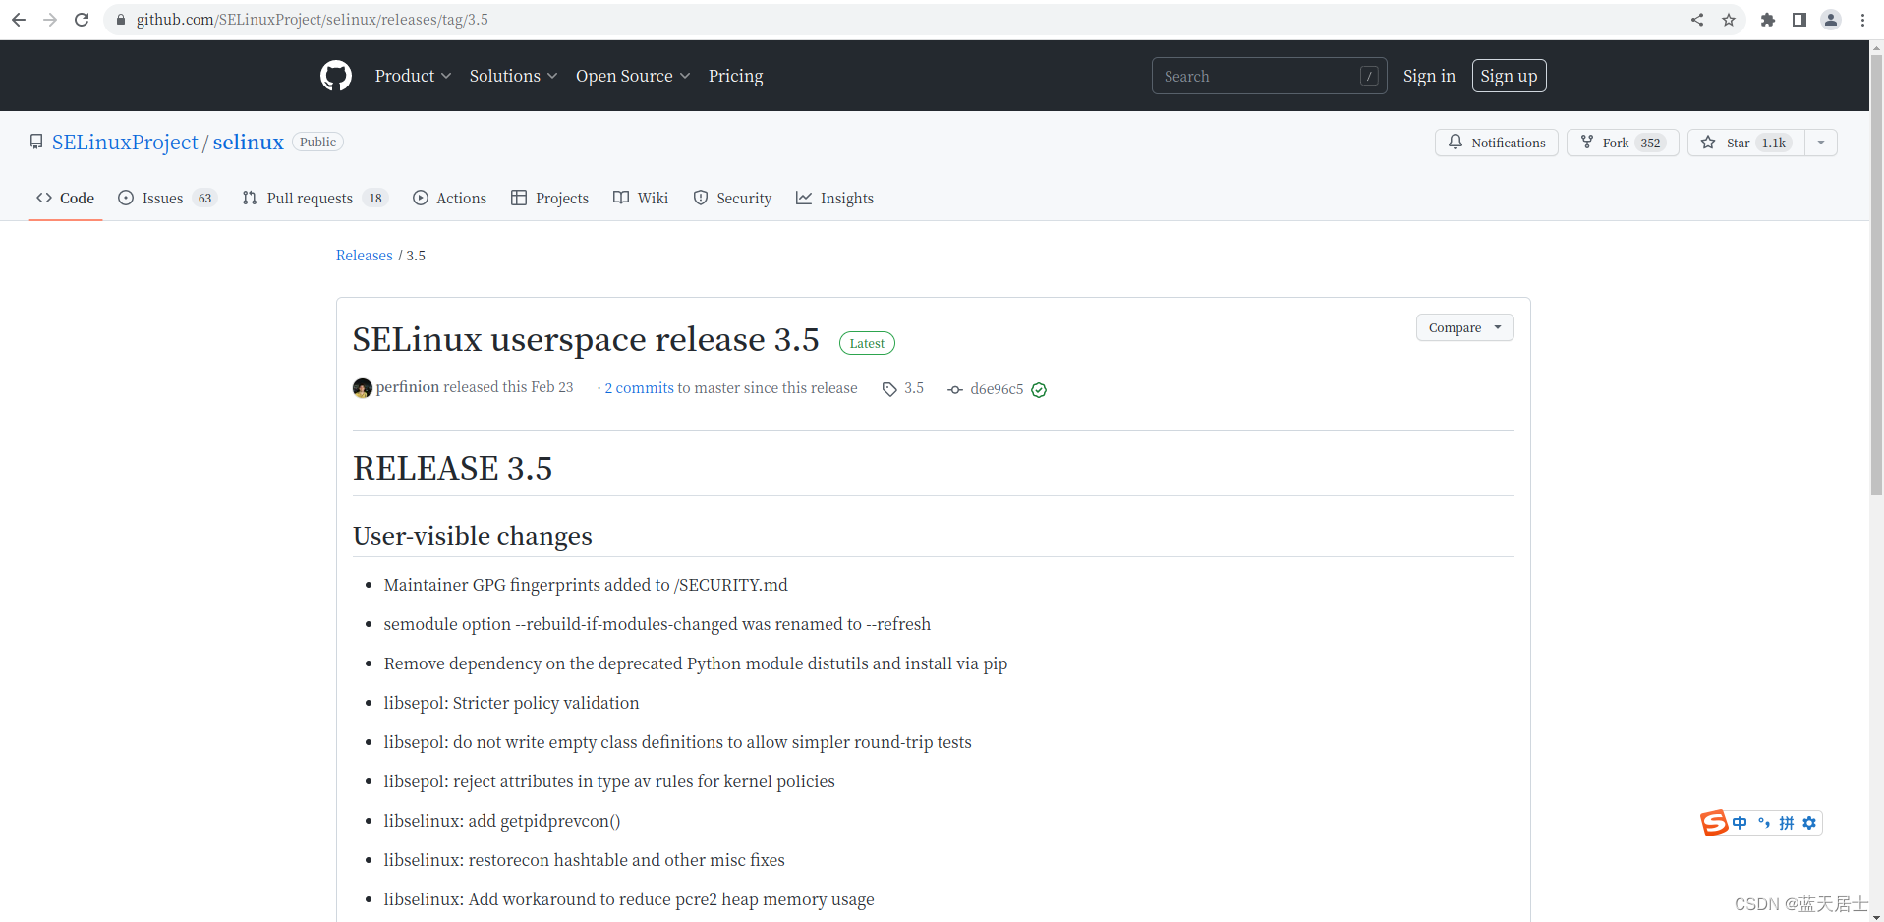The height and width of the screenshot is (922, 1884).
Task: Click the verified commit badge next to d6e96c5
Action: point(1040,389)
